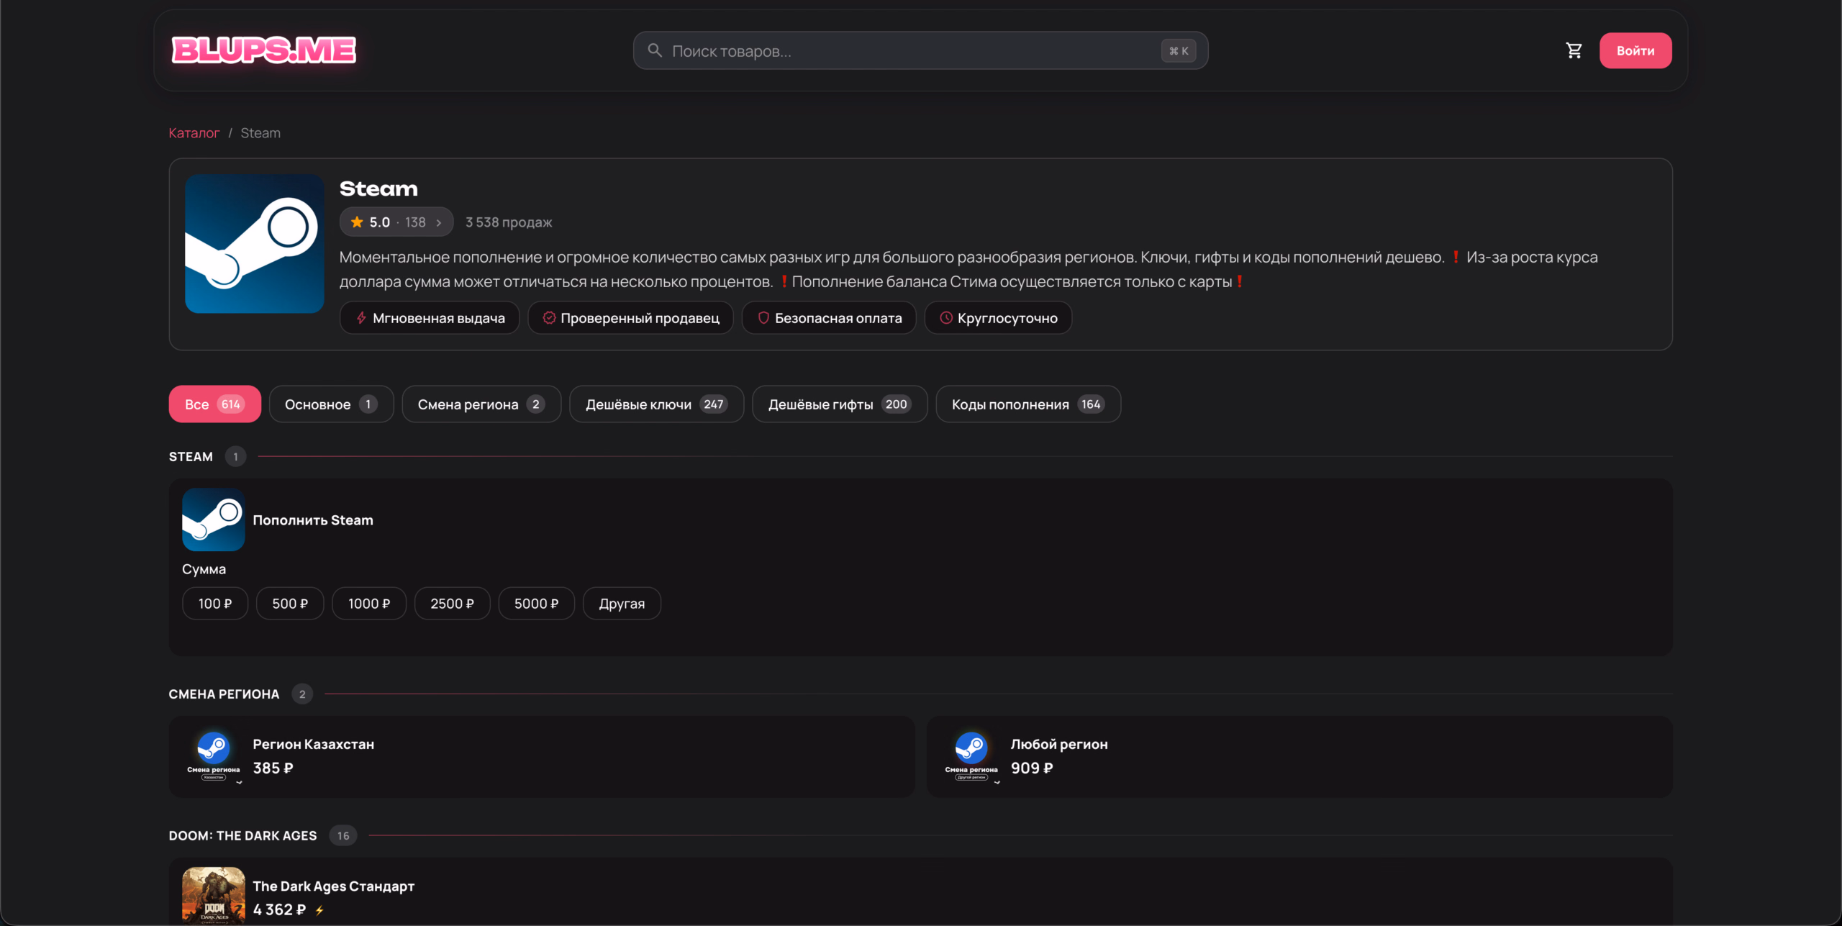The width and height of the screenshot is (1842, 926).
Task: Focus the Поиск товаров search field
Action: (920, 50)
